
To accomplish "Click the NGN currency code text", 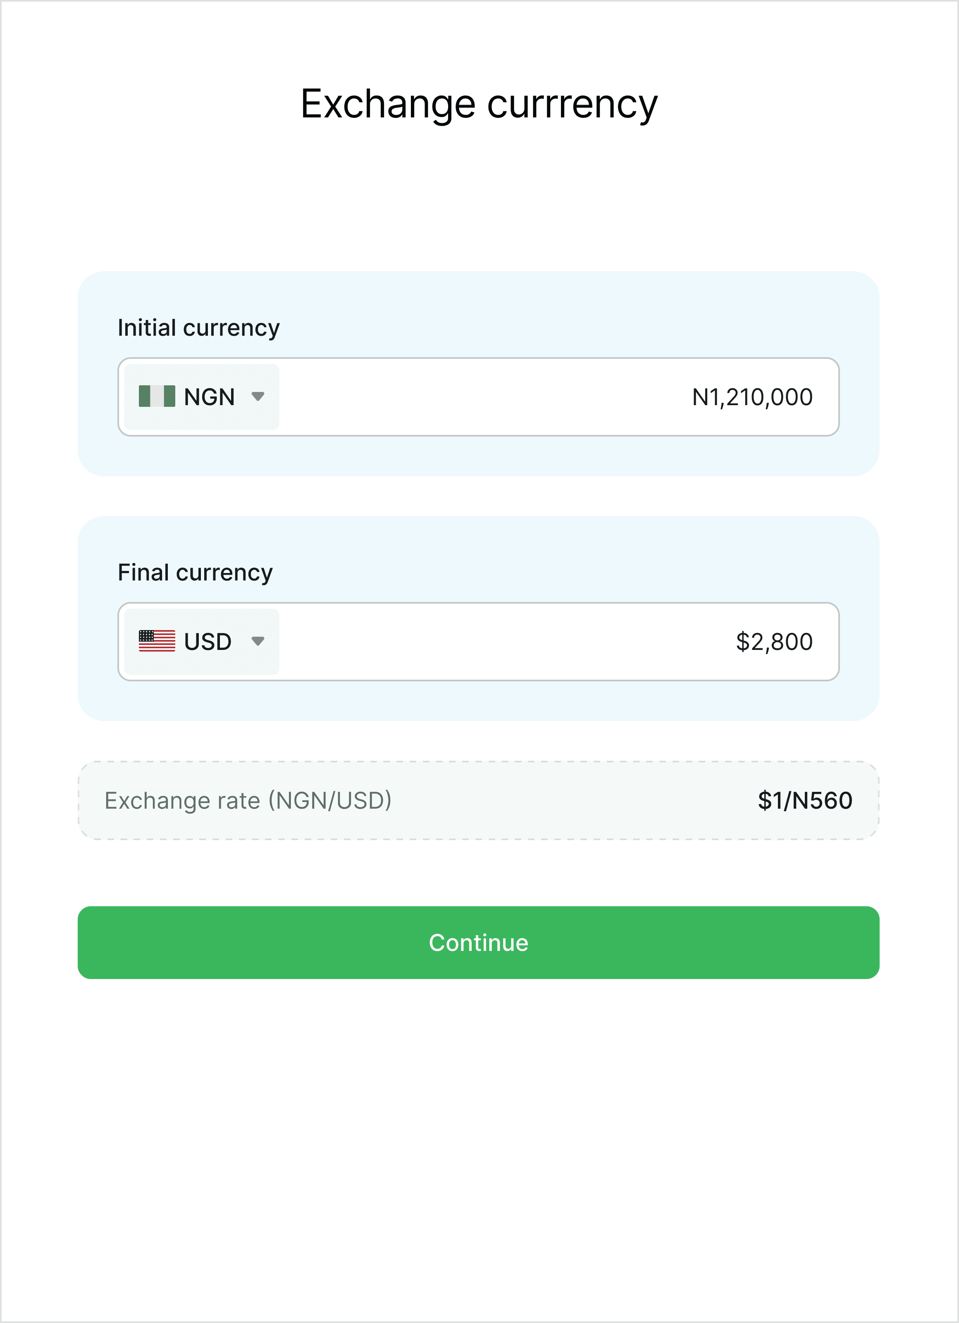I will [x=209, y=397].
